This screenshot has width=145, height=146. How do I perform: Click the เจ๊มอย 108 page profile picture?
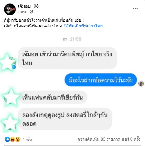[10, 9]
